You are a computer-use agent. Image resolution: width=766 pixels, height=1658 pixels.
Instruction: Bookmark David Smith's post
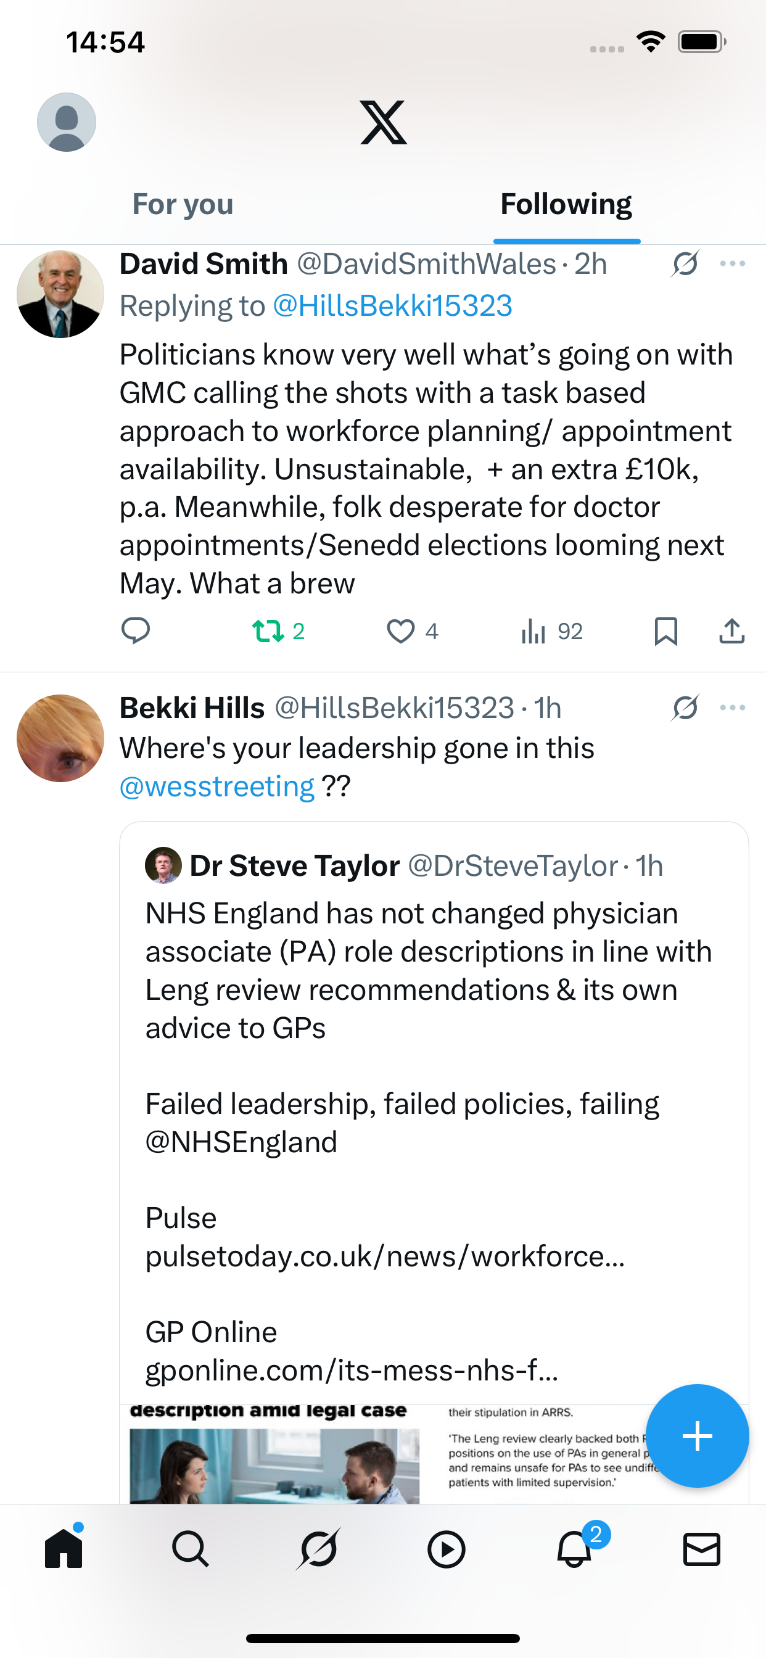point(665,631)
